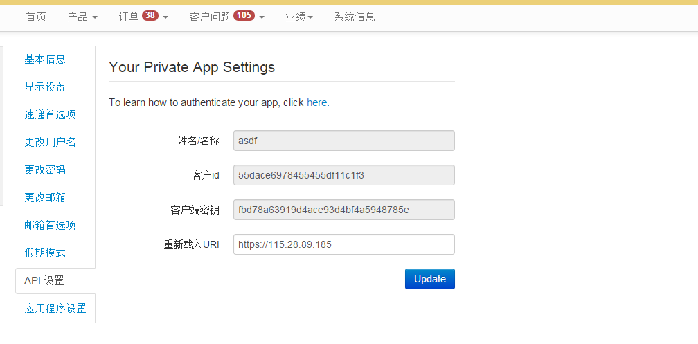Open 系统信息 in the top navigation
The width and height of the screenshot is (698, 344).
point(355,17)
